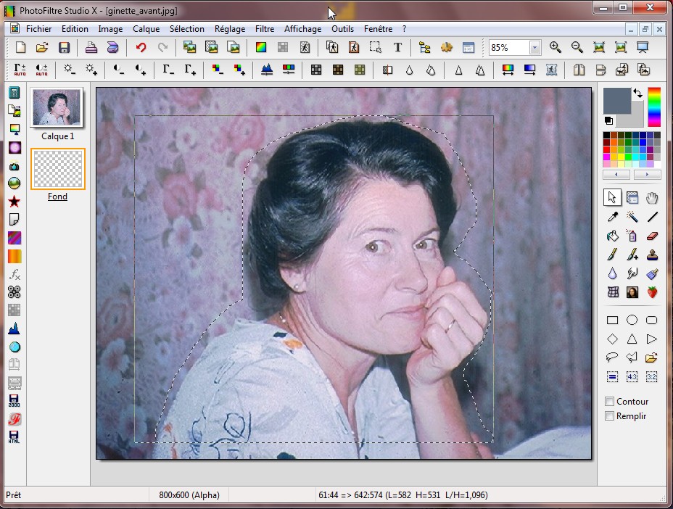Select the Magic wand tool

(632, 217)
